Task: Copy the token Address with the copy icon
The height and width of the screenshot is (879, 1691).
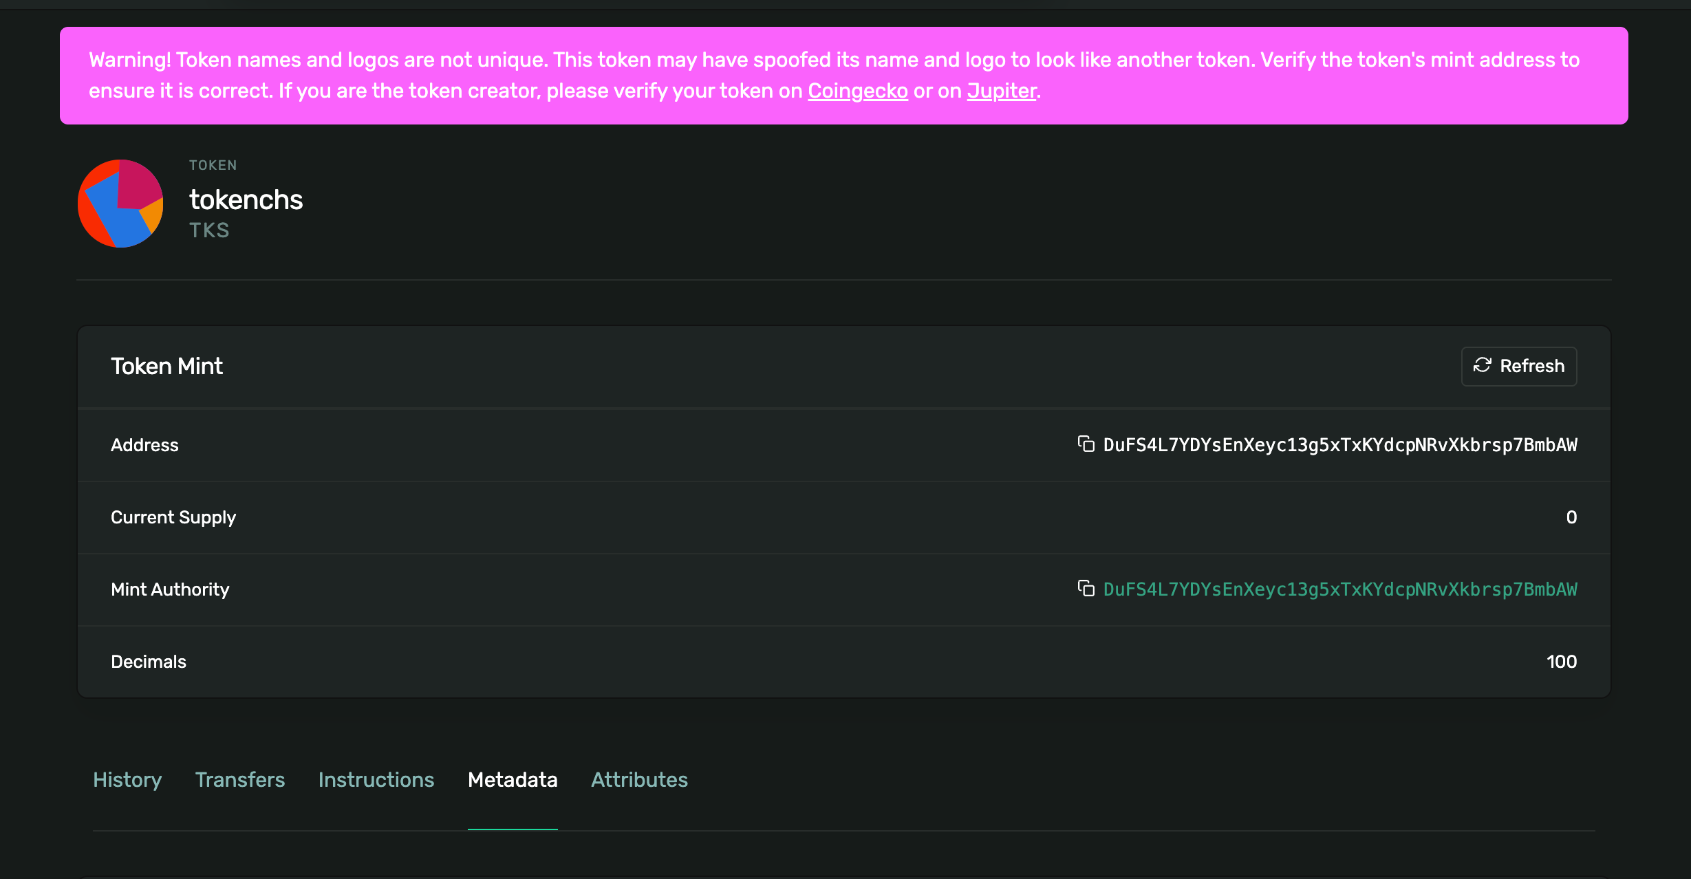Action: [1086, 444]
